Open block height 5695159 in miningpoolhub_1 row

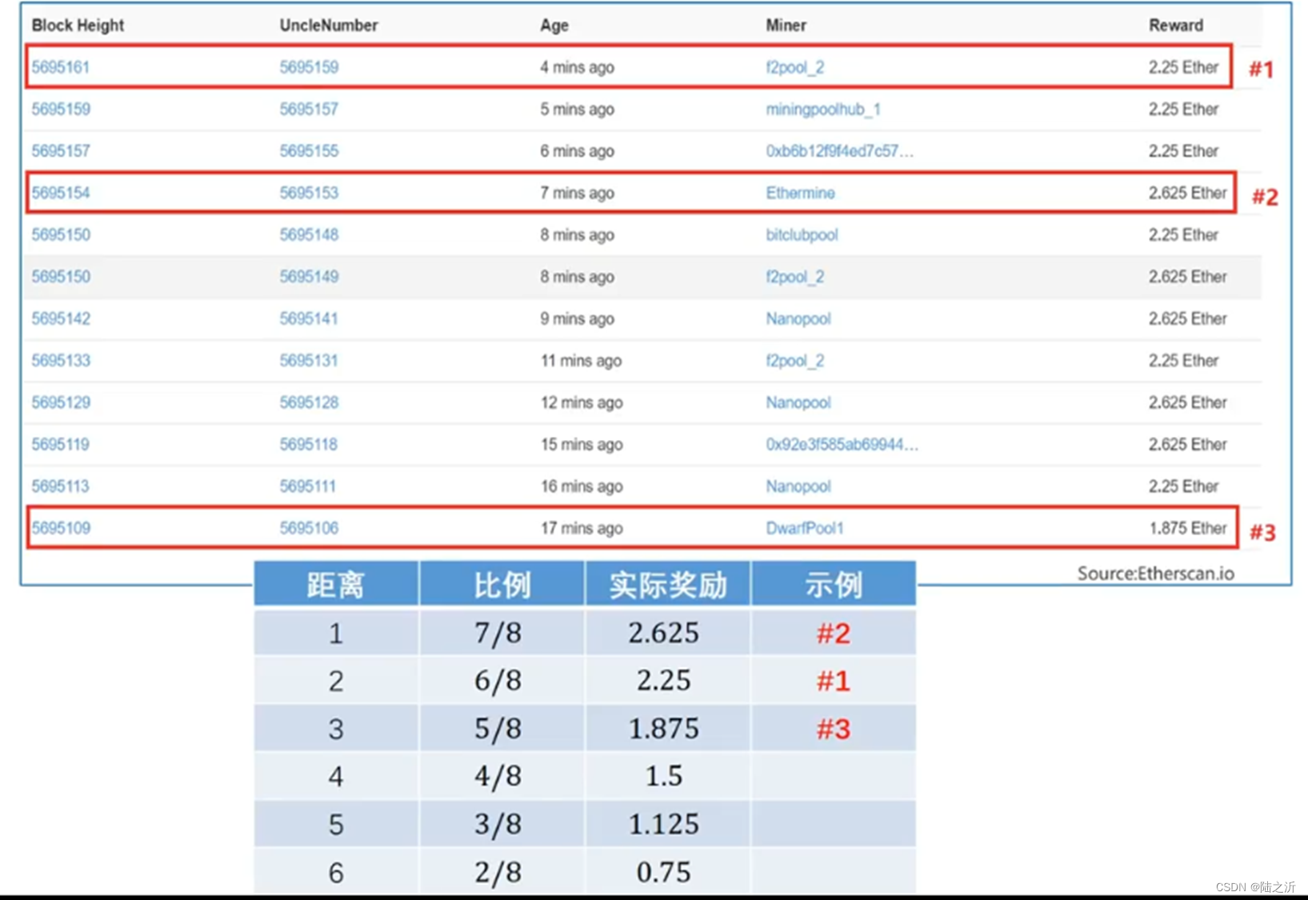[61, 109]
